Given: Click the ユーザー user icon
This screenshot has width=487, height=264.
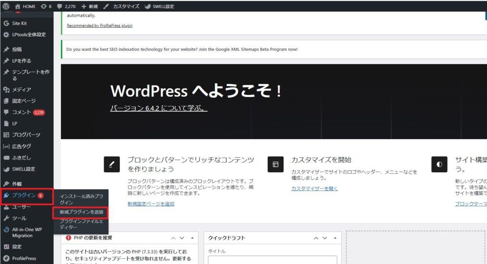Looking at the screenshot, I should click(x=6, y=207).
